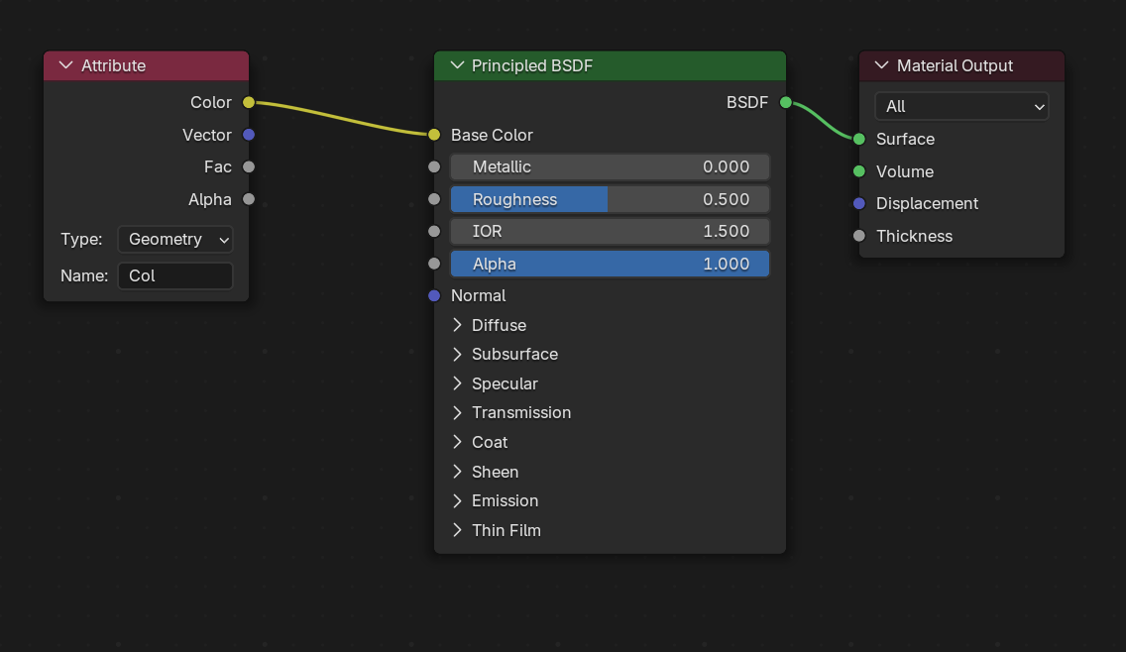The width and height of the screenshot is (1126, 652).
Task: Click the Attribute node Color output socket
Action: (249, 102)
